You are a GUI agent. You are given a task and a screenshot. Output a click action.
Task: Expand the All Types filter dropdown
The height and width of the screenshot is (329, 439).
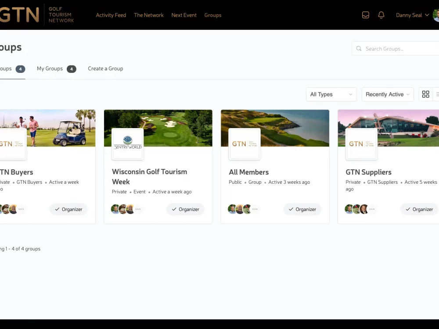(x=331, y=94)
